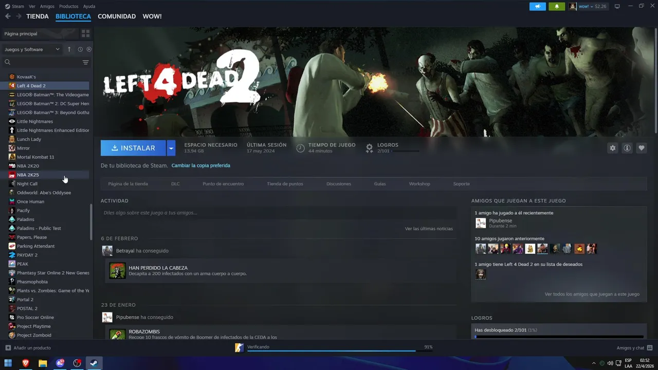Screen dimensions: 658x370
Task: Click the achievements 2/101 progress bar
Action: click(558, 337)
